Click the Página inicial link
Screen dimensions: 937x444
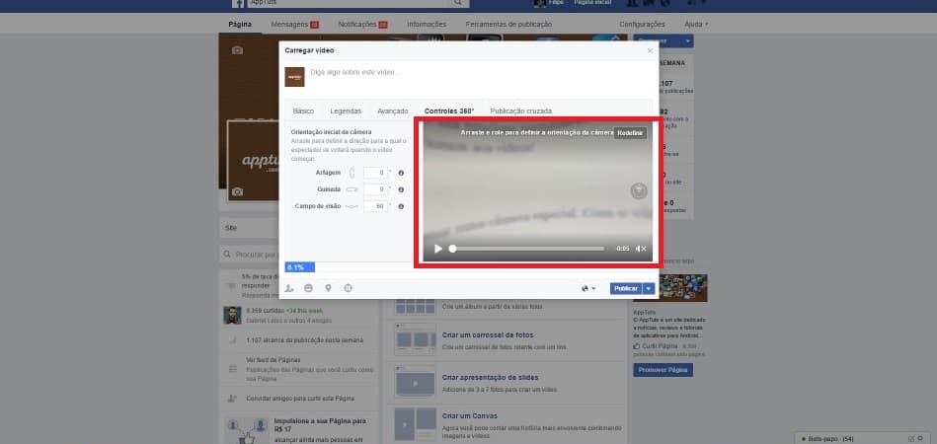click(592, 3)
